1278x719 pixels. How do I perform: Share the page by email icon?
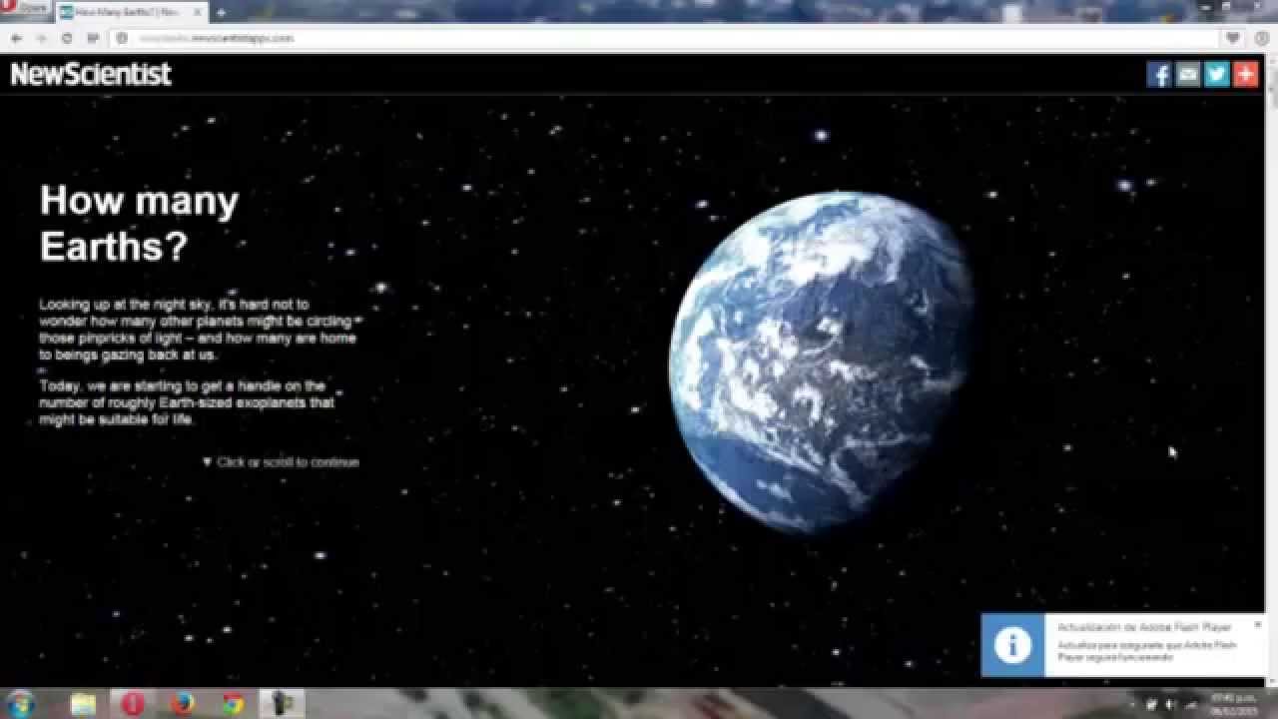pyautogui.click(x=1187, y=75)
